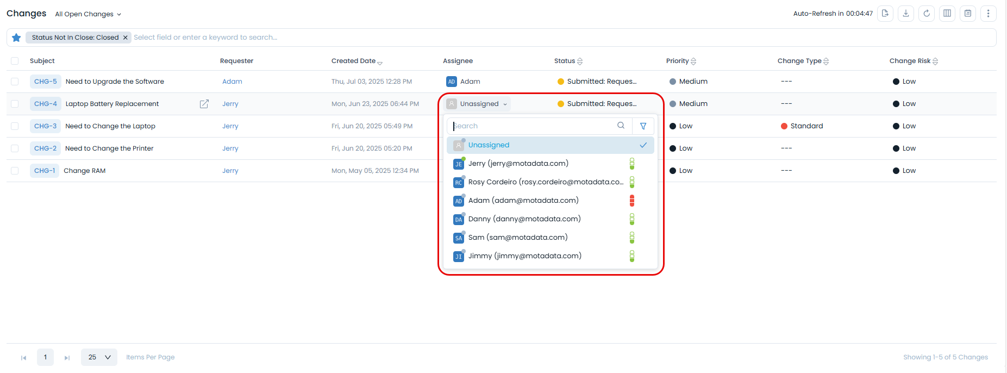
Task: Open the calendar view icon
Action: pyautogui.click(x=968, y=14)
